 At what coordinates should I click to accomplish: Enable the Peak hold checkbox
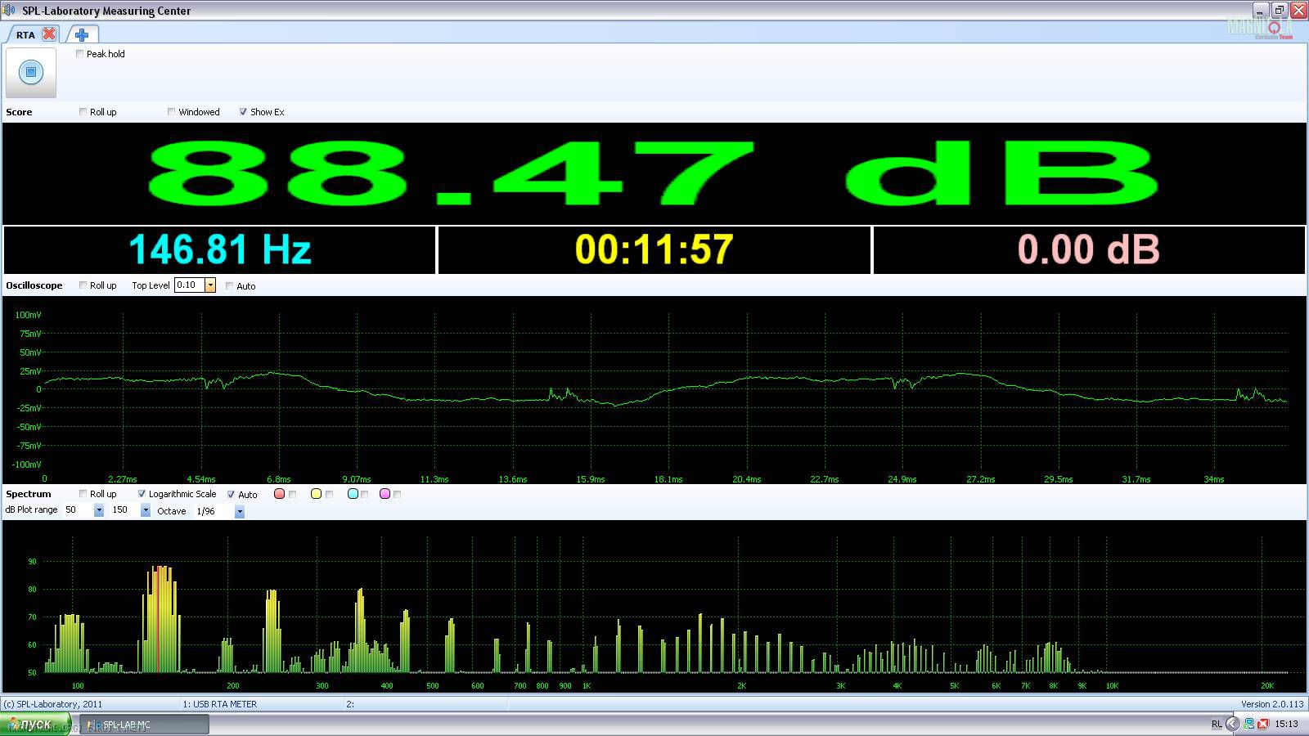(80, 54)
